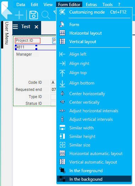Select the Code ID label
135x186 pixels.
pos(35,82)
